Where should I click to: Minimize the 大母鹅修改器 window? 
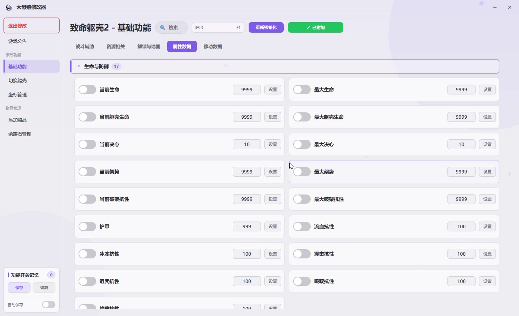click(495, 7)
